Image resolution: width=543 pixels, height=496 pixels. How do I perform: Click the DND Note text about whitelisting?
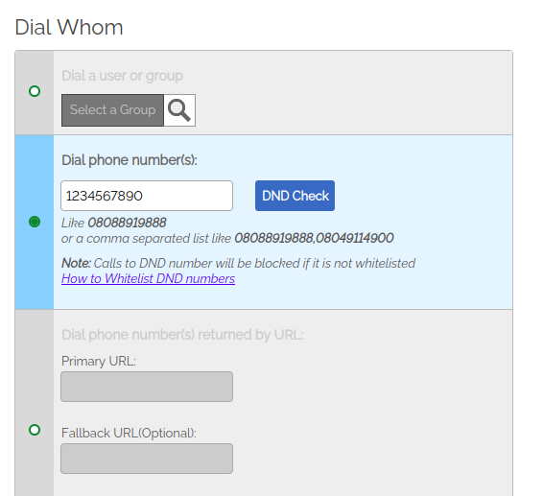click(238, 263)
